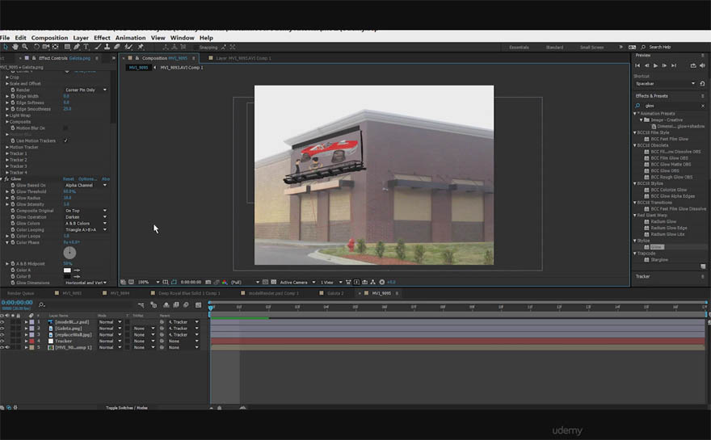Switch to Galata 2 timeline tab
Image resolution: width=711 pixels, height=440 pixels.
pos(335,293)
